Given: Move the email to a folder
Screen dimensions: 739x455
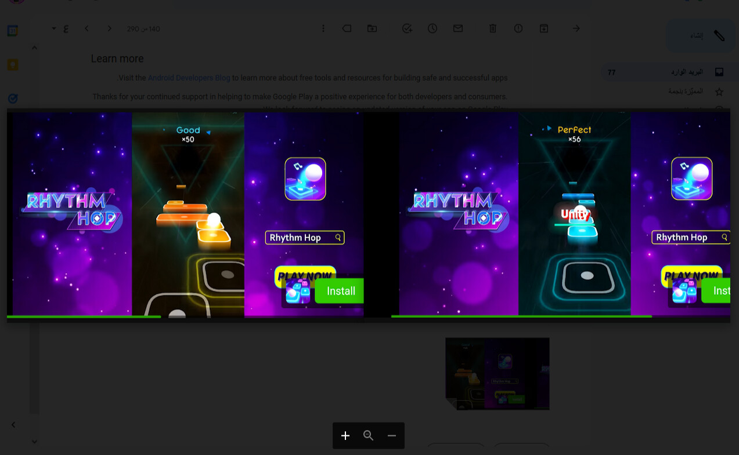Looking at the screenshot, I should (372, 28).
